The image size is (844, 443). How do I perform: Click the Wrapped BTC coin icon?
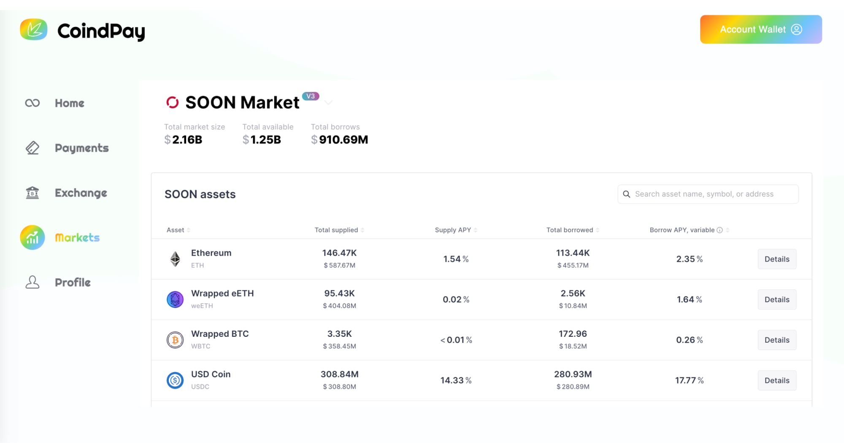176,340
